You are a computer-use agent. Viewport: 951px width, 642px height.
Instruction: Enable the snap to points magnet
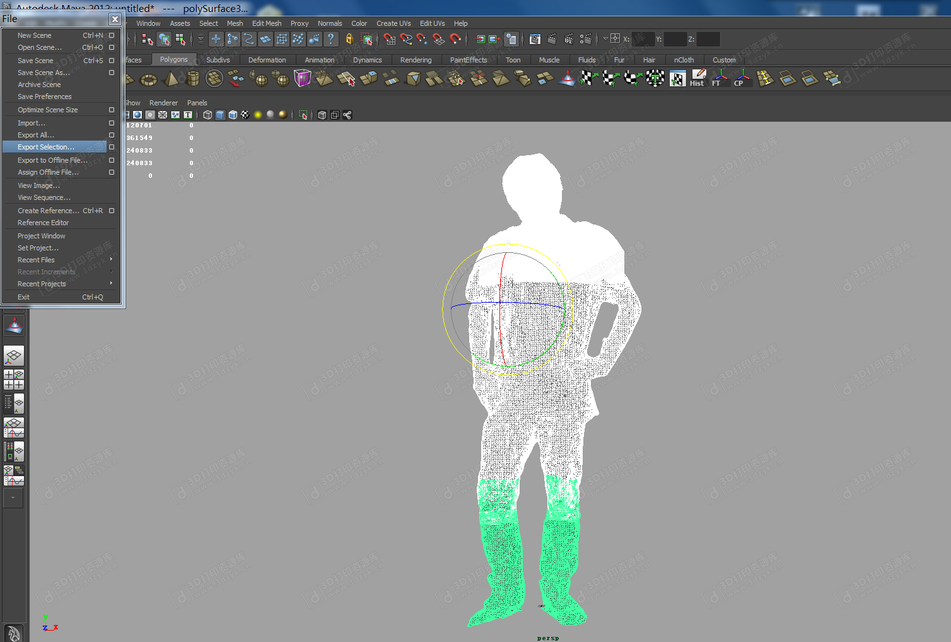(x=422, y=39)
